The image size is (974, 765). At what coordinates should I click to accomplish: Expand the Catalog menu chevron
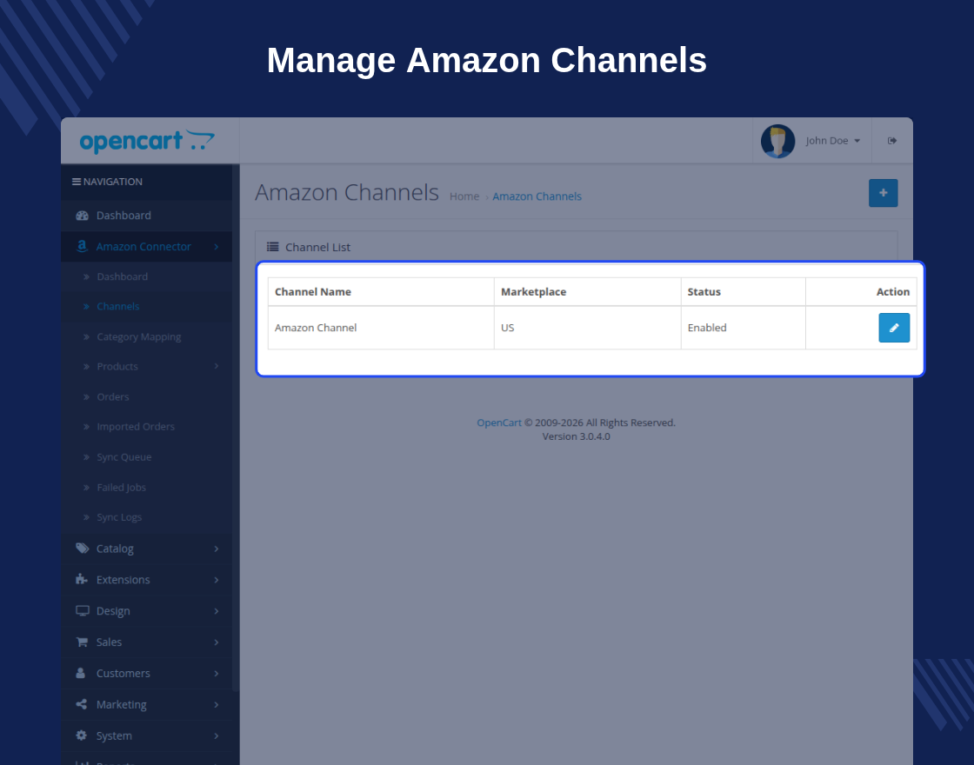[x=217, y=549]
